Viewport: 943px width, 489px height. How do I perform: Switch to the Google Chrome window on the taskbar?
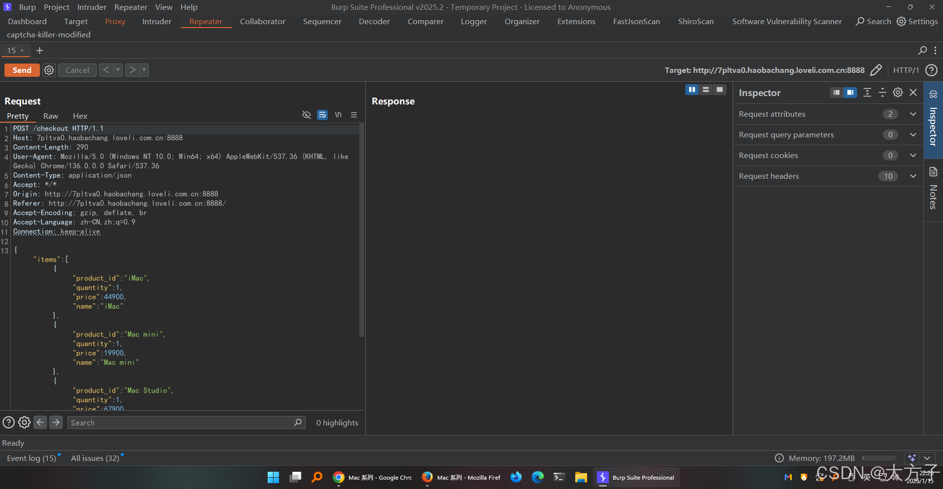click(x=372, y=477)
